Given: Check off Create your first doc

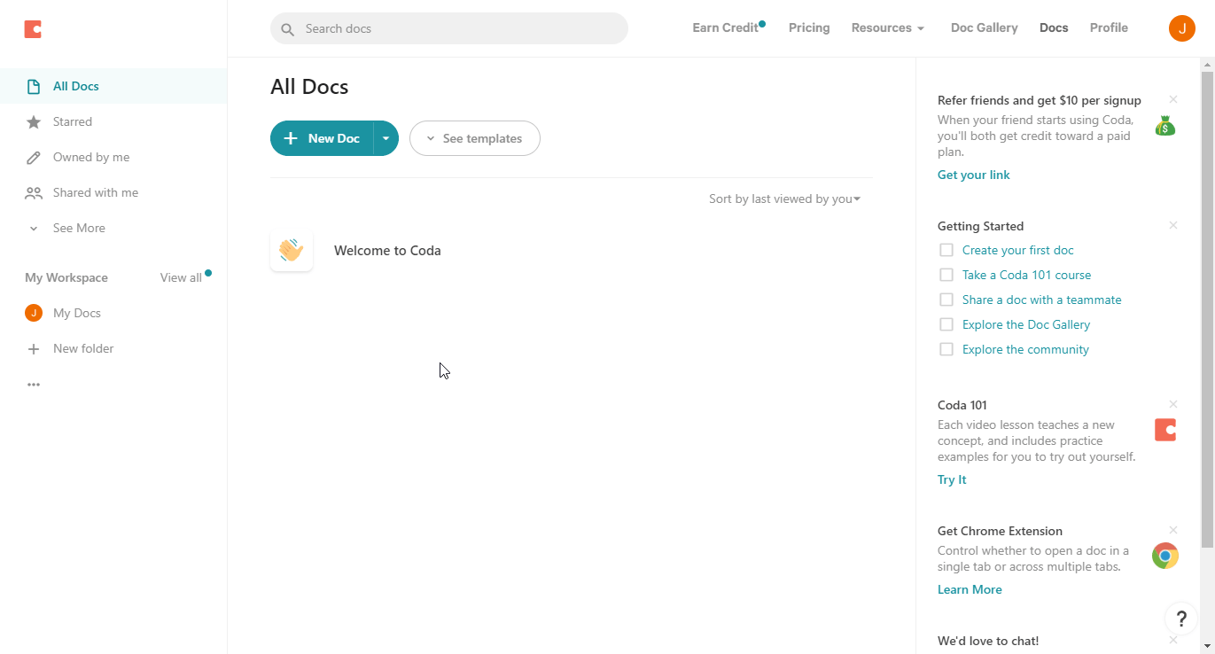Looking at the screenshot, I should click(x=946, y=250).
